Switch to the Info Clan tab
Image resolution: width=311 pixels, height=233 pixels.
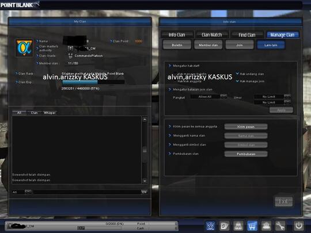tap(177, 35)
